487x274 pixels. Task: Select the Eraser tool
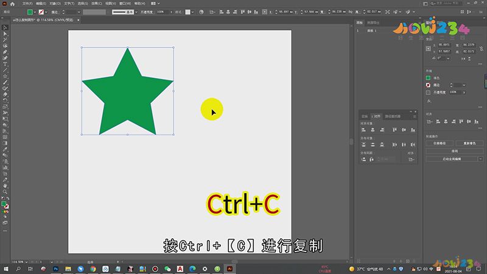click(5, 94)
